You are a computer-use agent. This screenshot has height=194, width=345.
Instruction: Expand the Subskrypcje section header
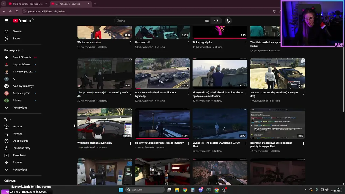coord(14,50)
